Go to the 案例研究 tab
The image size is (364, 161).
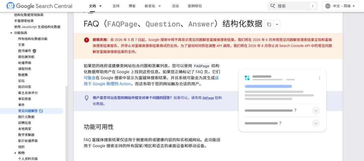coord(195,6)
